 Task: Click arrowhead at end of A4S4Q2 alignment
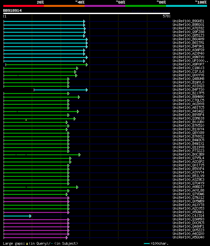(78, 112)
